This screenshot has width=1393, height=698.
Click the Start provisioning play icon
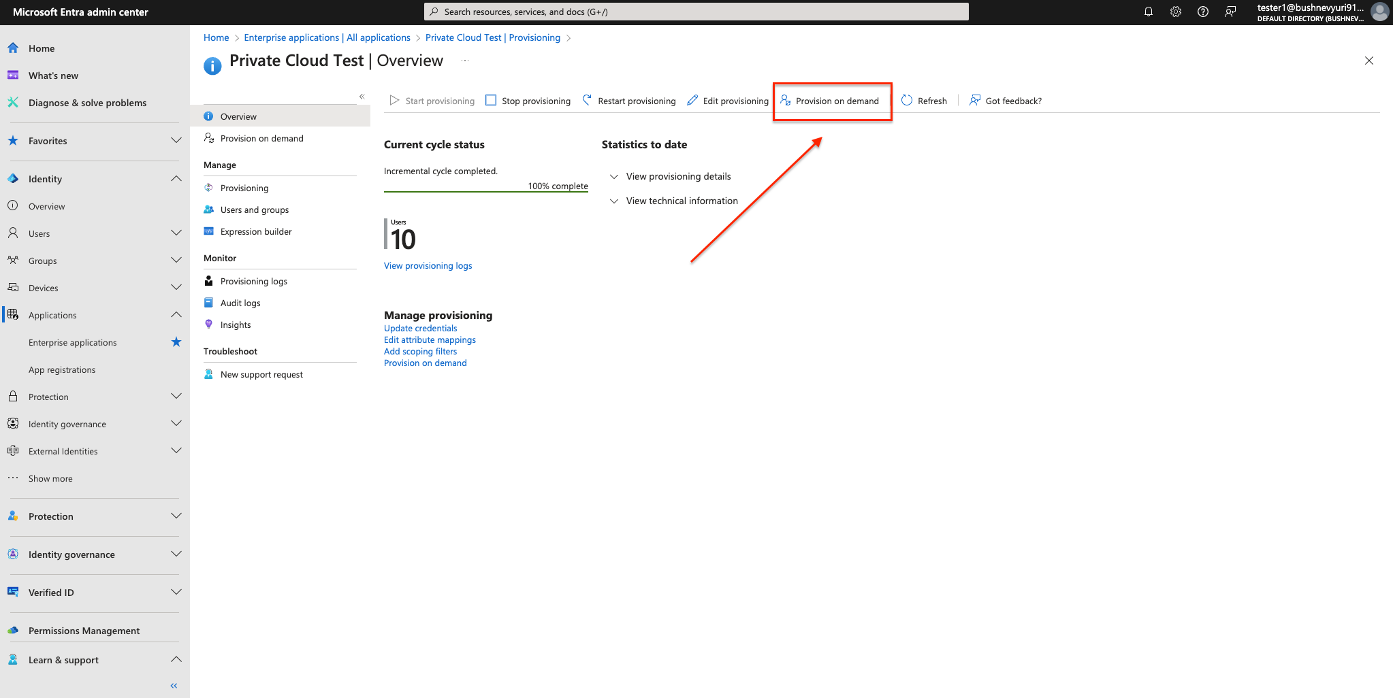[394, 101]
